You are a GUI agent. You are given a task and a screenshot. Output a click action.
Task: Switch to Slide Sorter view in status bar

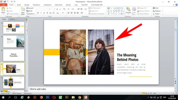point(146,93)
